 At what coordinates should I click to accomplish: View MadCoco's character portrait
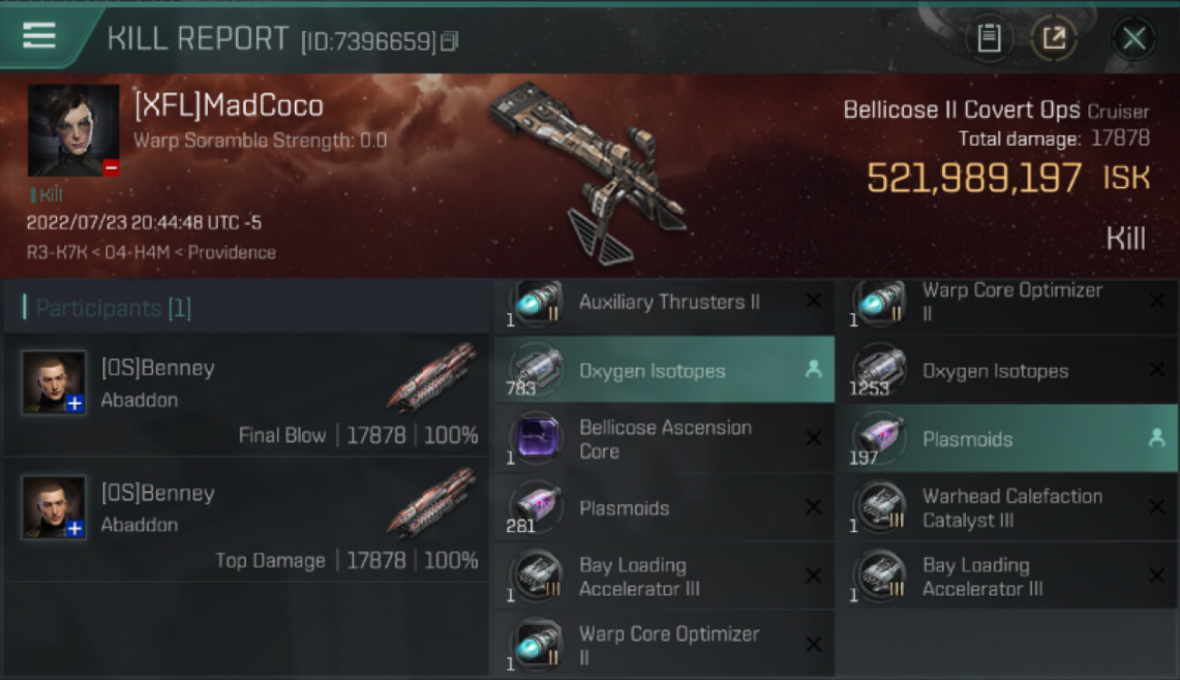pos(74,131)
